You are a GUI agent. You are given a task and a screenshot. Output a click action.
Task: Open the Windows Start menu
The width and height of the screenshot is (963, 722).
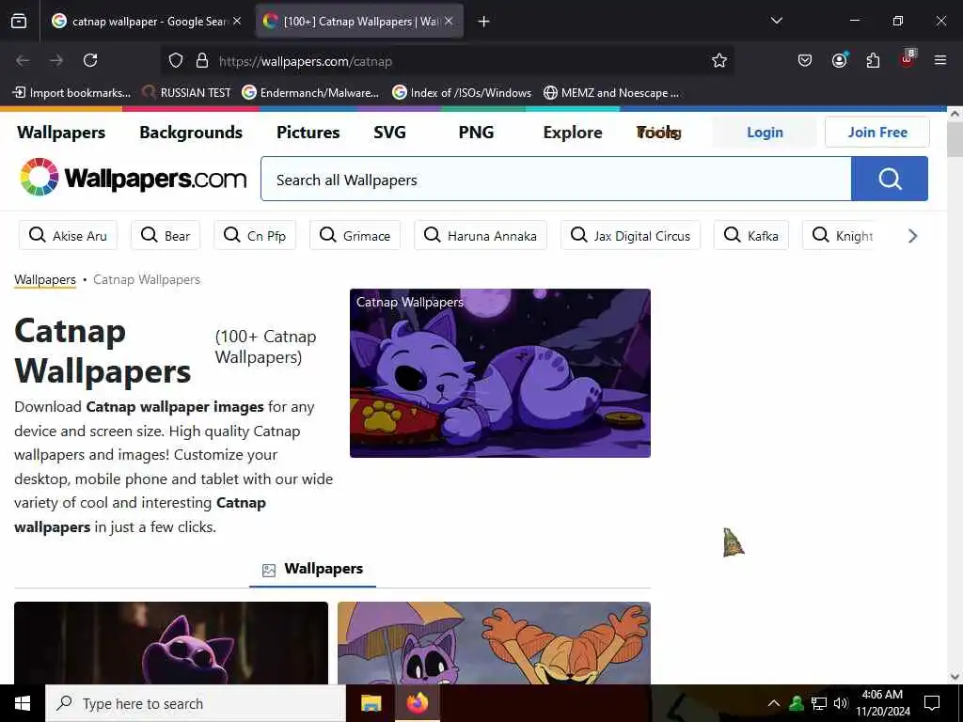coord(23,703)
